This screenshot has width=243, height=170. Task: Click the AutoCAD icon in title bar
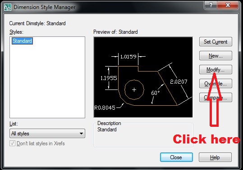point(8,7)
